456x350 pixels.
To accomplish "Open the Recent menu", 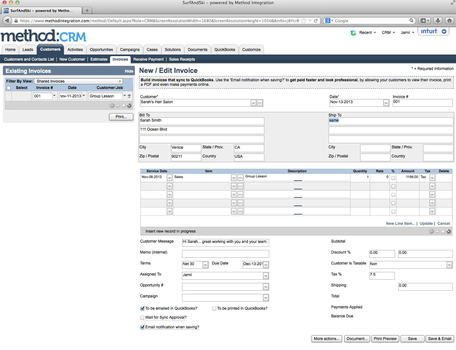I will click(x=368, y=33).
